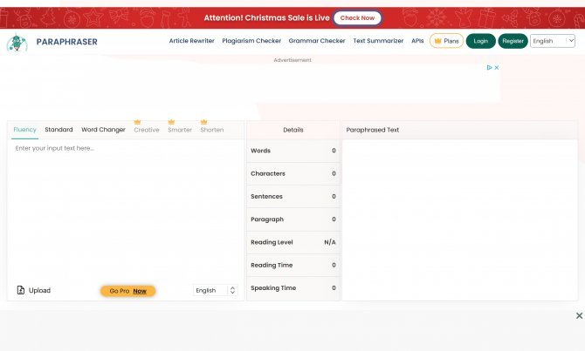Viewport: 585px width, 351px height.
Task: Click the crown icon above Shorten
Action: tap(203, 122)
